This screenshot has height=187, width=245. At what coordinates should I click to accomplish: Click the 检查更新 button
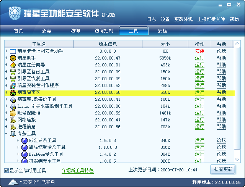click(x=223, y=169)
